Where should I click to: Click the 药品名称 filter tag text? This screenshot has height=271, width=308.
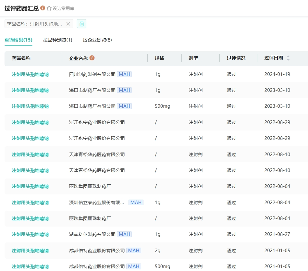(x=34, y=24)
